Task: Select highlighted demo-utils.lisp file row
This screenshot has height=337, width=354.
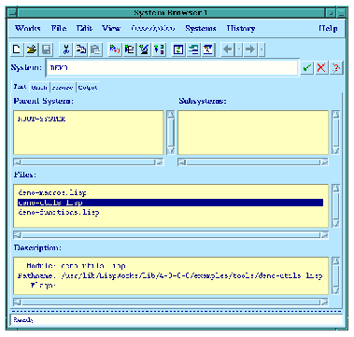Action: click(x=170, y=203)
